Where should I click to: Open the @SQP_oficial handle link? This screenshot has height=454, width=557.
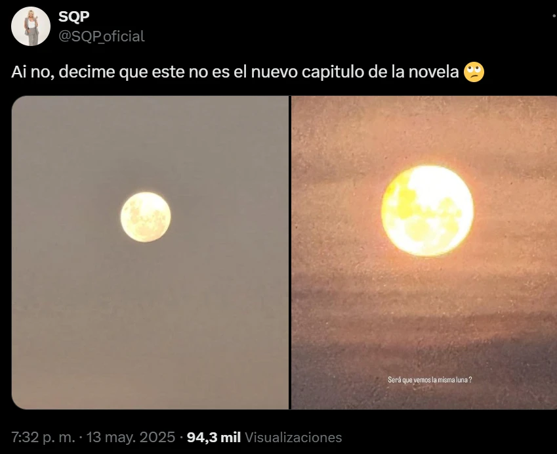(102, 36)
